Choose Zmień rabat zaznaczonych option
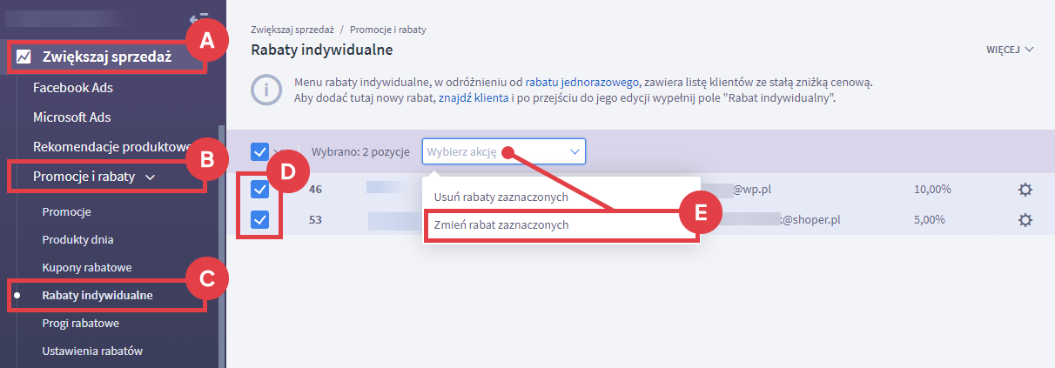The image size is (1055, 368). tap(501, 224)
